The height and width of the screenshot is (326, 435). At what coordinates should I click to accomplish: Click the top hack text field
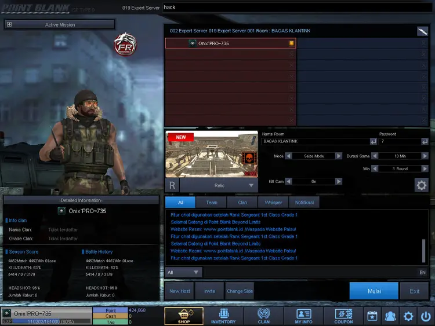[298, 8]
